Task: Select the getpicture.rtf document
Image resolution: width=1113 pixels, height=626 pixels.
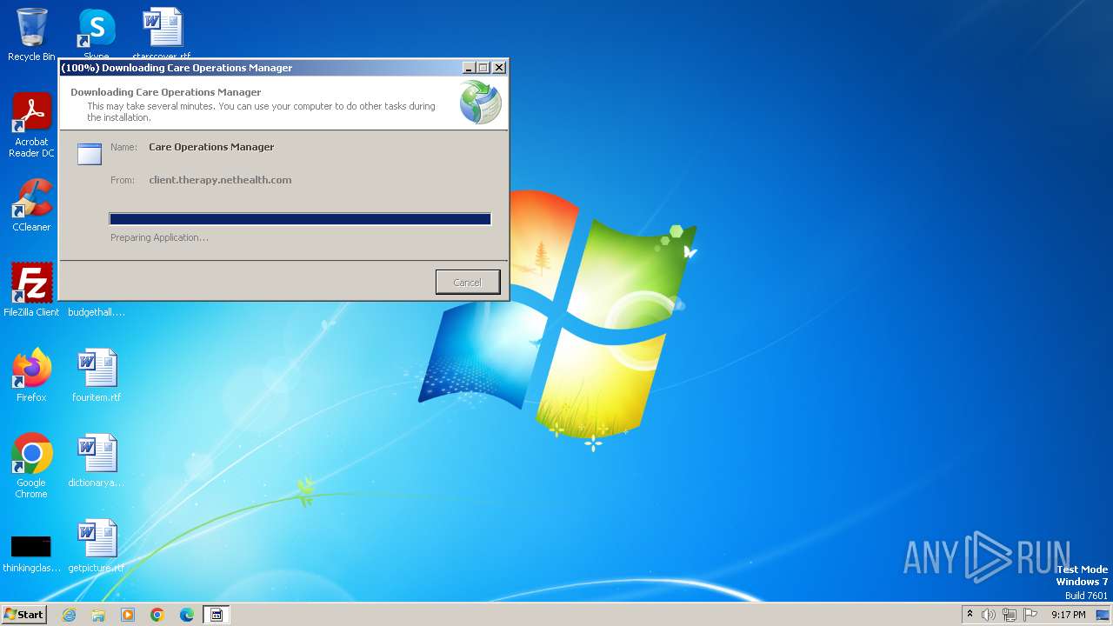Action: click(x=97, y=545)
